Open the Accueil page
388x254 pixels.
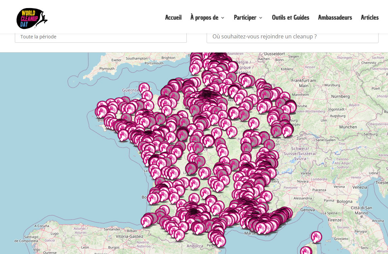pyautogui.click(x=173, y=18)
